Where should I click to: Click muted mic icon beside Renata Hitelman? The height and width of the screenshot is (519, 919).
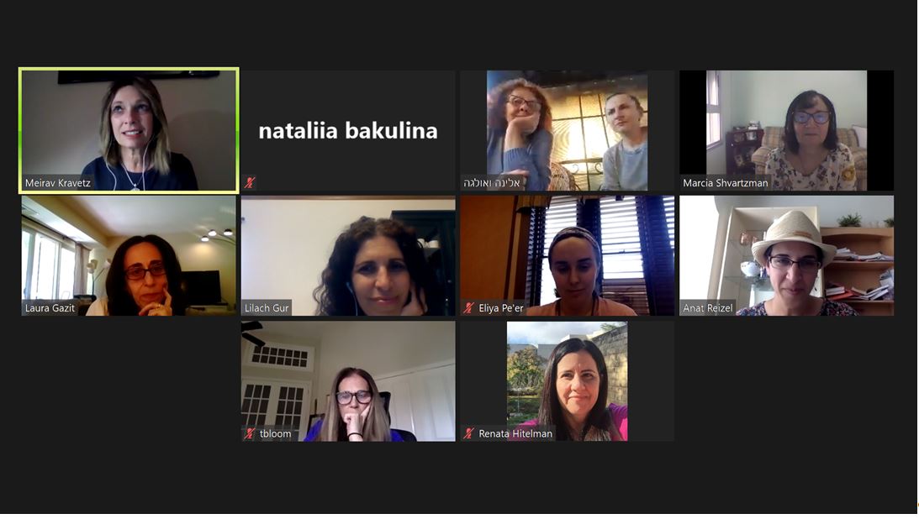point(469,433)
